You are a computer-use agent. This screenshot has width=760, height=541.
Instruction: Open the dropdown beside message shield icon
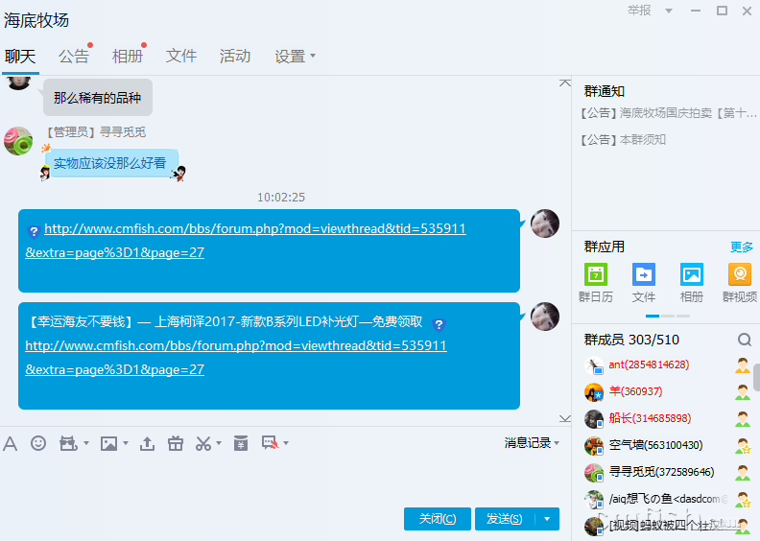click(286, 443)
